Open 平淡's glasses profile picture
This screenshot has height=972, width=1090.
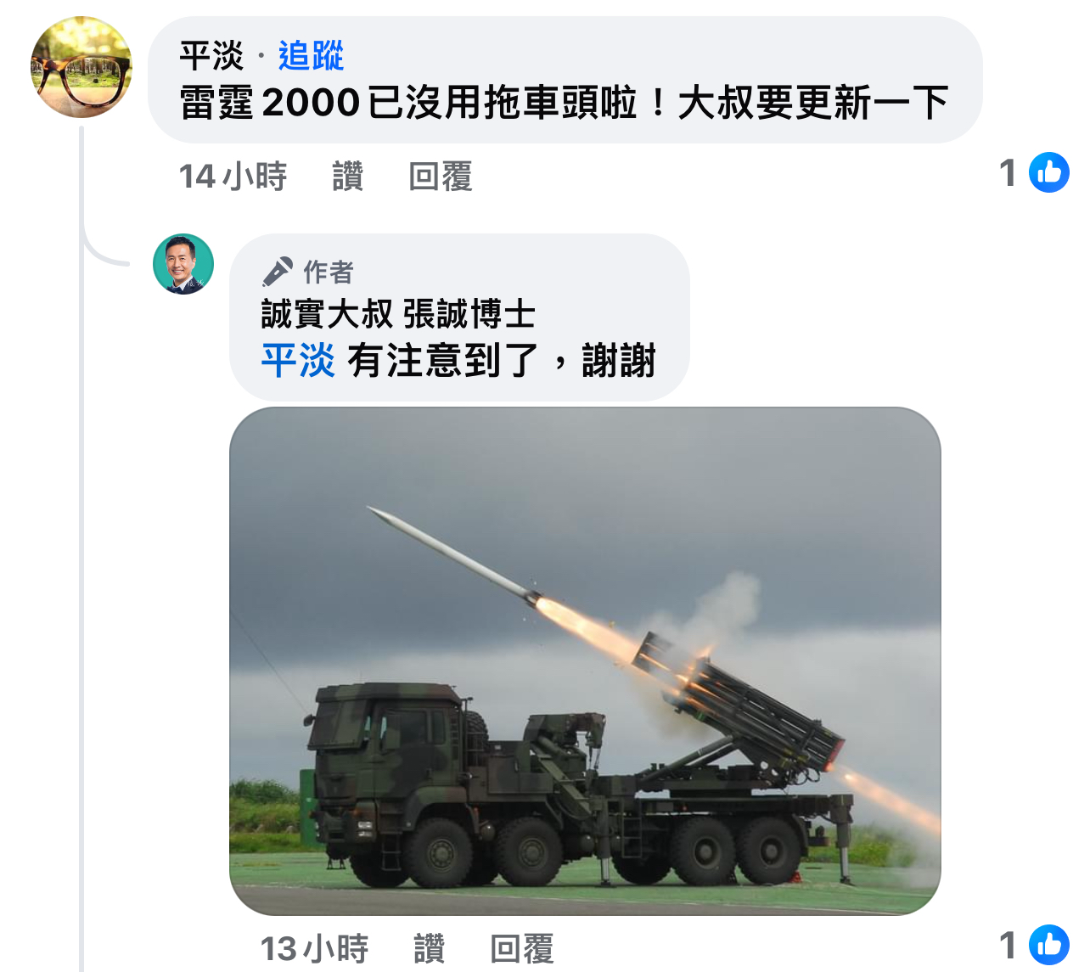pos(81,67)
